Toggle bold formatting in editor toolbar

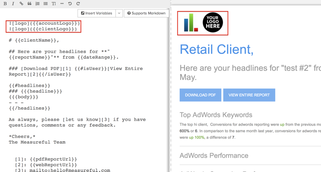coord(5,4)
